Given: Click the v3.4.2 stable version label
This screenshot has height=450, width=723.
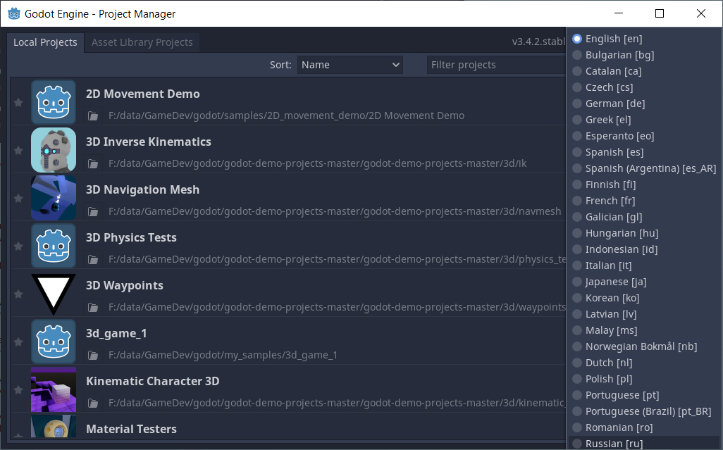Looking at the screenshot, I should coord(538,42).
